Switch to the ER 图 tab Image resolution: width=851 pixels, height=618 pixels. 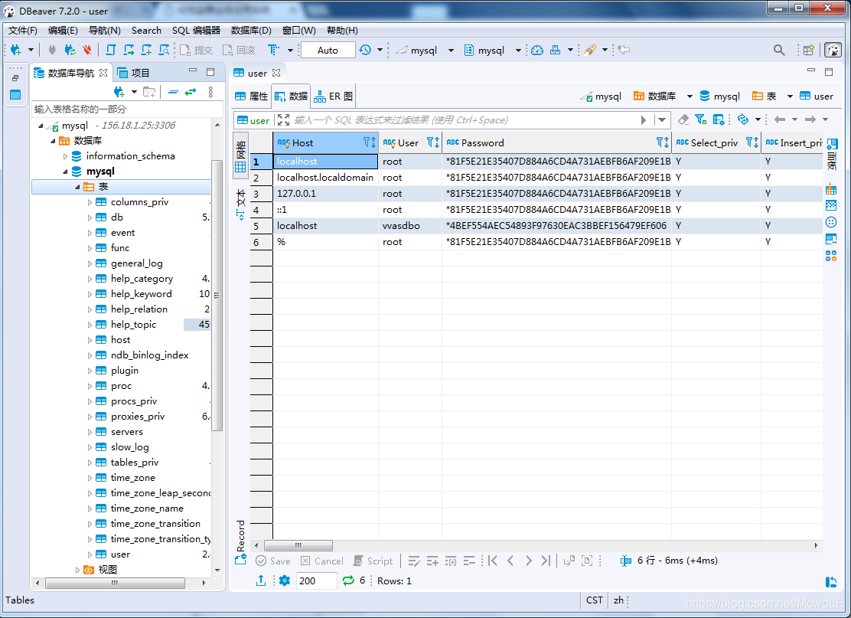[x=333, y=96]
